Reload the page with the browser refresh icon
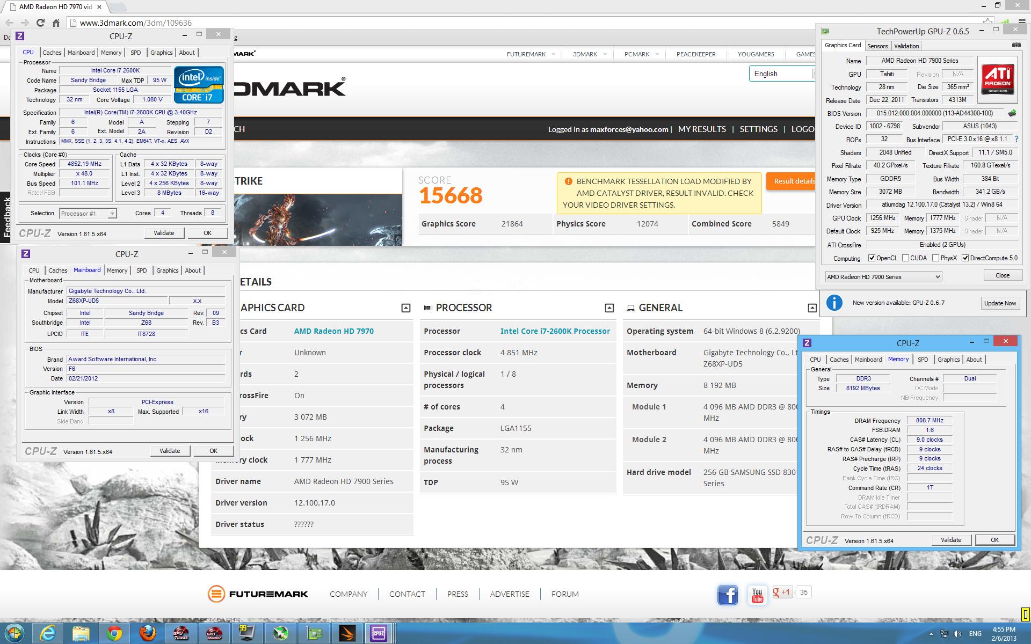The height and width of the screenshot is (644, 1031). pyautogui.click(x=40, y=23)
